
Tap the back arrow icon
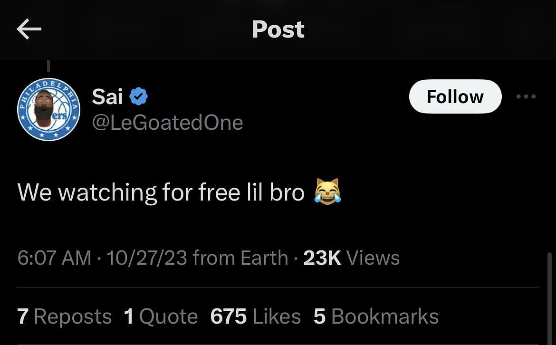click(29, 29)
